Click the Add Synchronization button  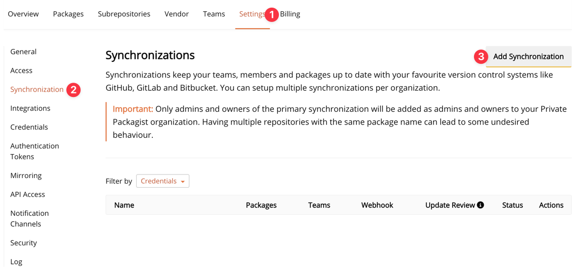point(528,57)
